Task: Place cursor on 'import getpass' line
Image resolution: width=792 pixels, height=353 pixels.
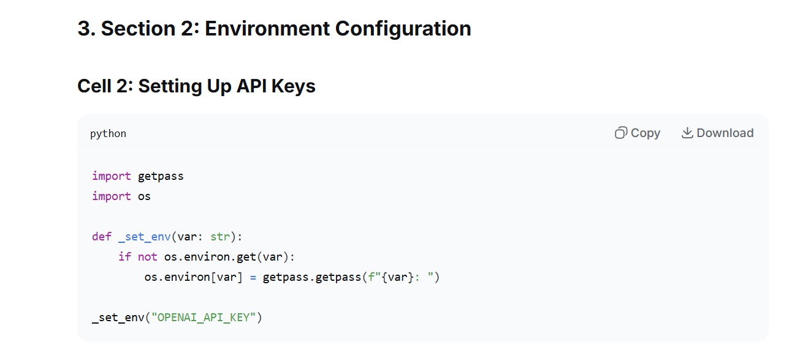Action: tap(138, 176)
